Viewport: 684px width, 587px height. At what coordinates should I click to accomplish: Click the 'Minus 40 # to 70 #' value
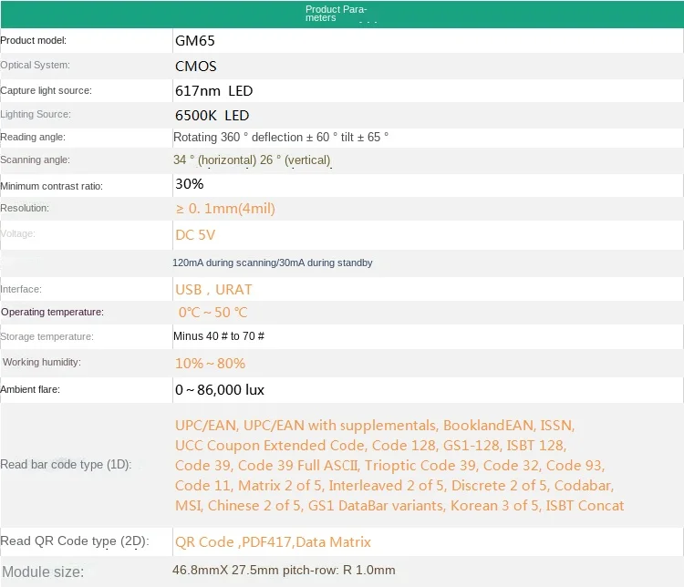point(219,336)
